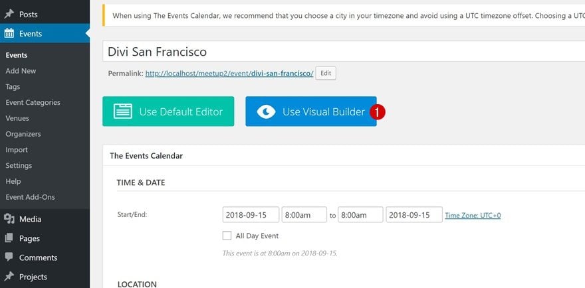Select Venues from the Events submenu
Viewport: 585px width, 288px height.
pyautogui.click(x=17, y=118)
